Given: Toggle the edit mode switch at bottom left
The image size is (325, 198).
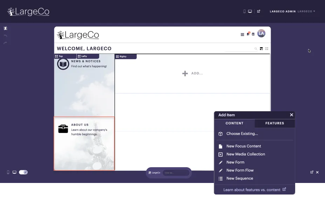Looking at the screenshot, I should pos(23,172).
